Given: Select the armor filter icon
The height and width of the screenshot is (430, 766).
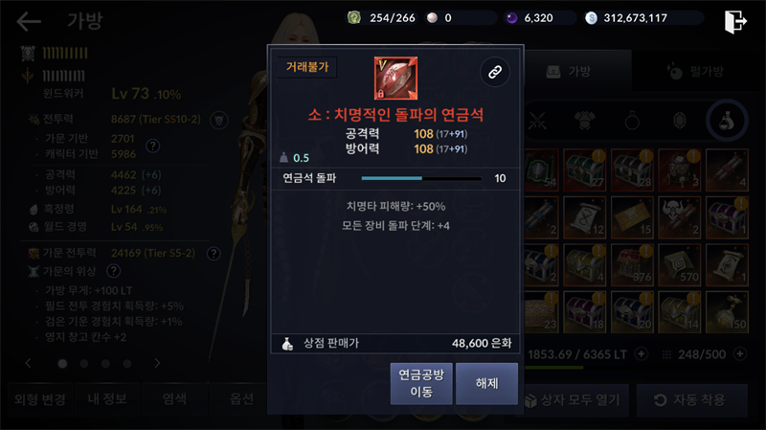Looking at the screenshot, I should pyautogui.click(x=585, y=121).
